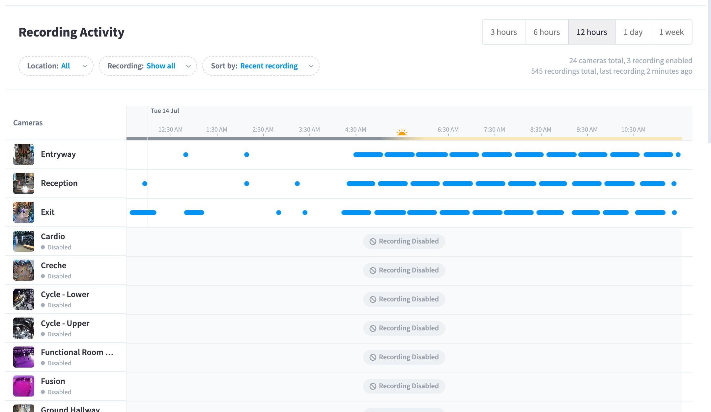This screenshot has width=711, height=412.
Task: Open the Cycle - Lower camera name
Action: click(65, 295)
